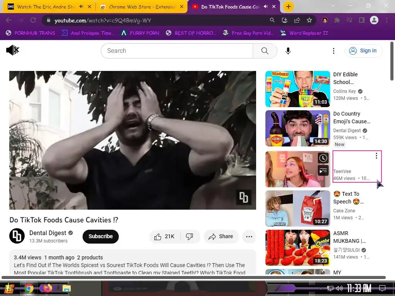Open the Extensions puzzle icon

[337, 20]
